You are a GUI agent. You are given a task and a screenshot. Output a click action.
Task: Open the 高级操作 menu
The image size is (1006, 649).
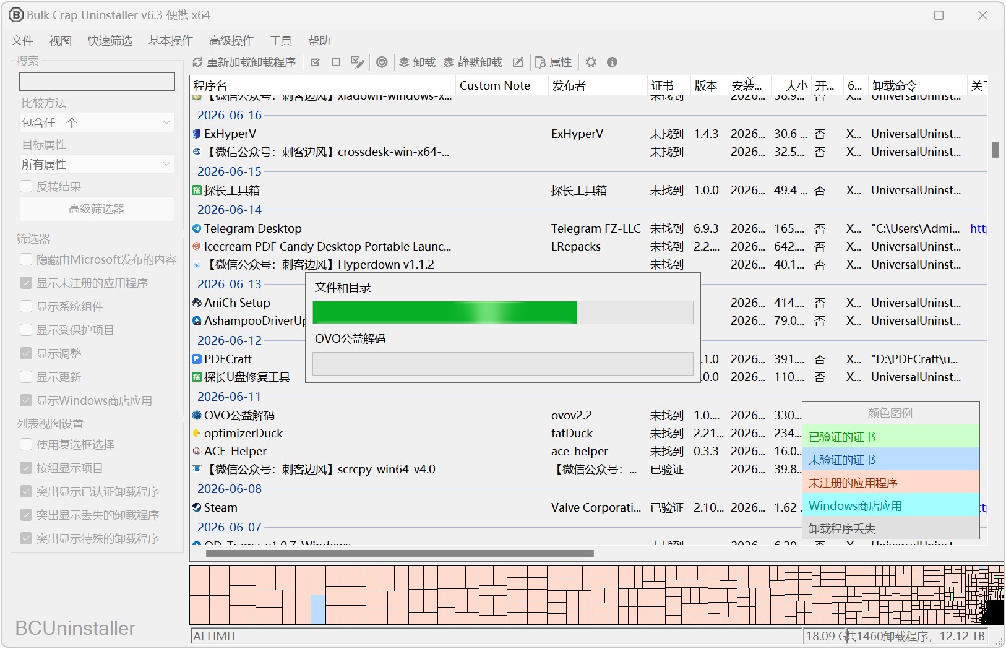pyautogui.click(x=231, y=41)
